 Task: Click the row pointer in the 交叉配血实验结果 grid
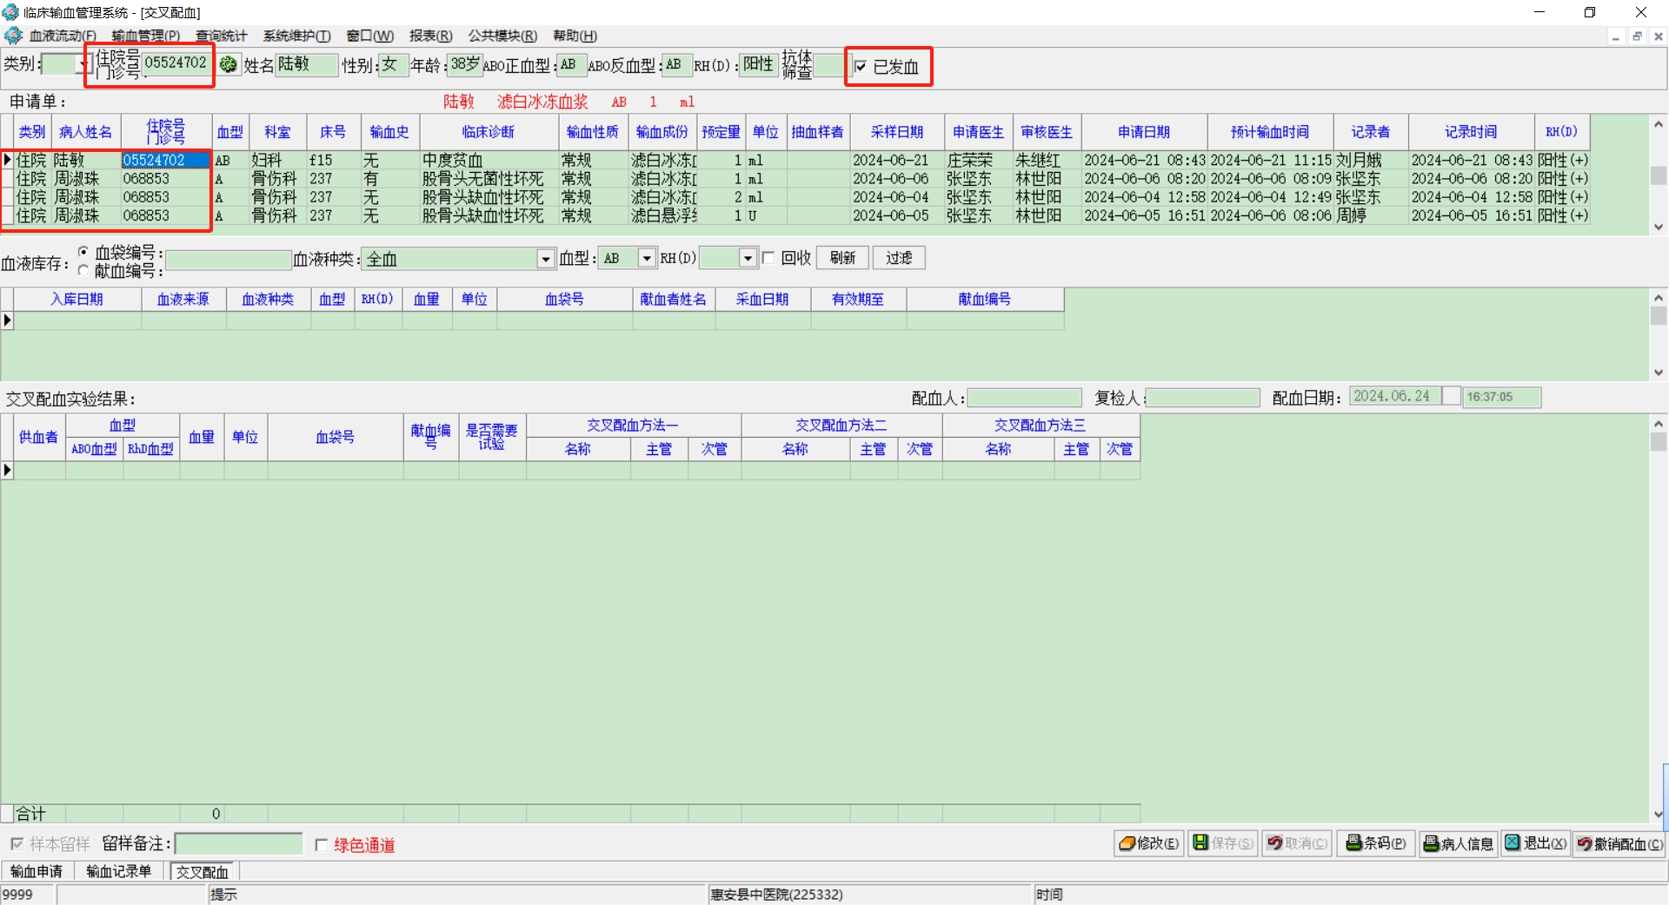(7, 470)
